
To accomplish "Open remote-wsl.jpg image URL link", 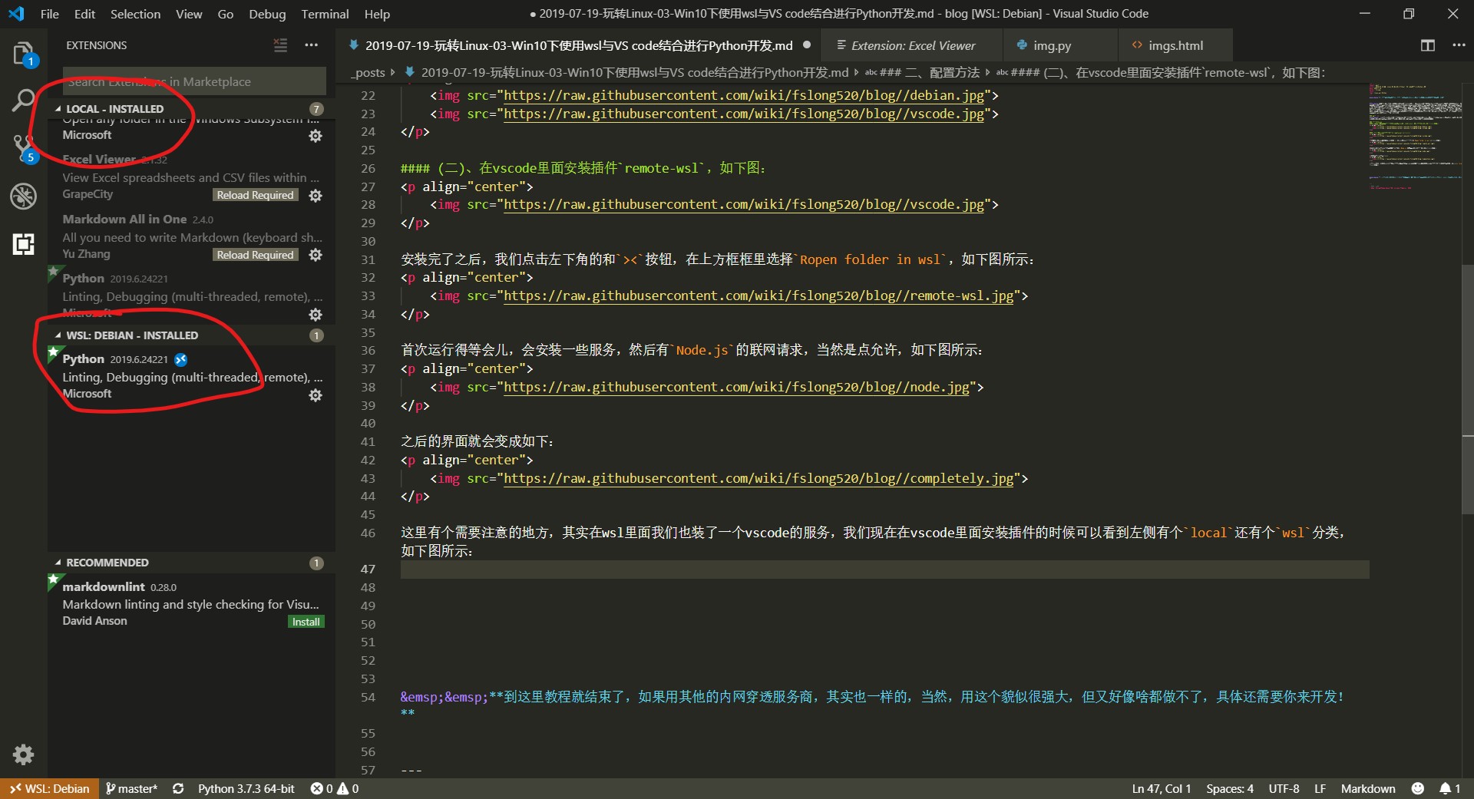I will (x=758, y=295).
